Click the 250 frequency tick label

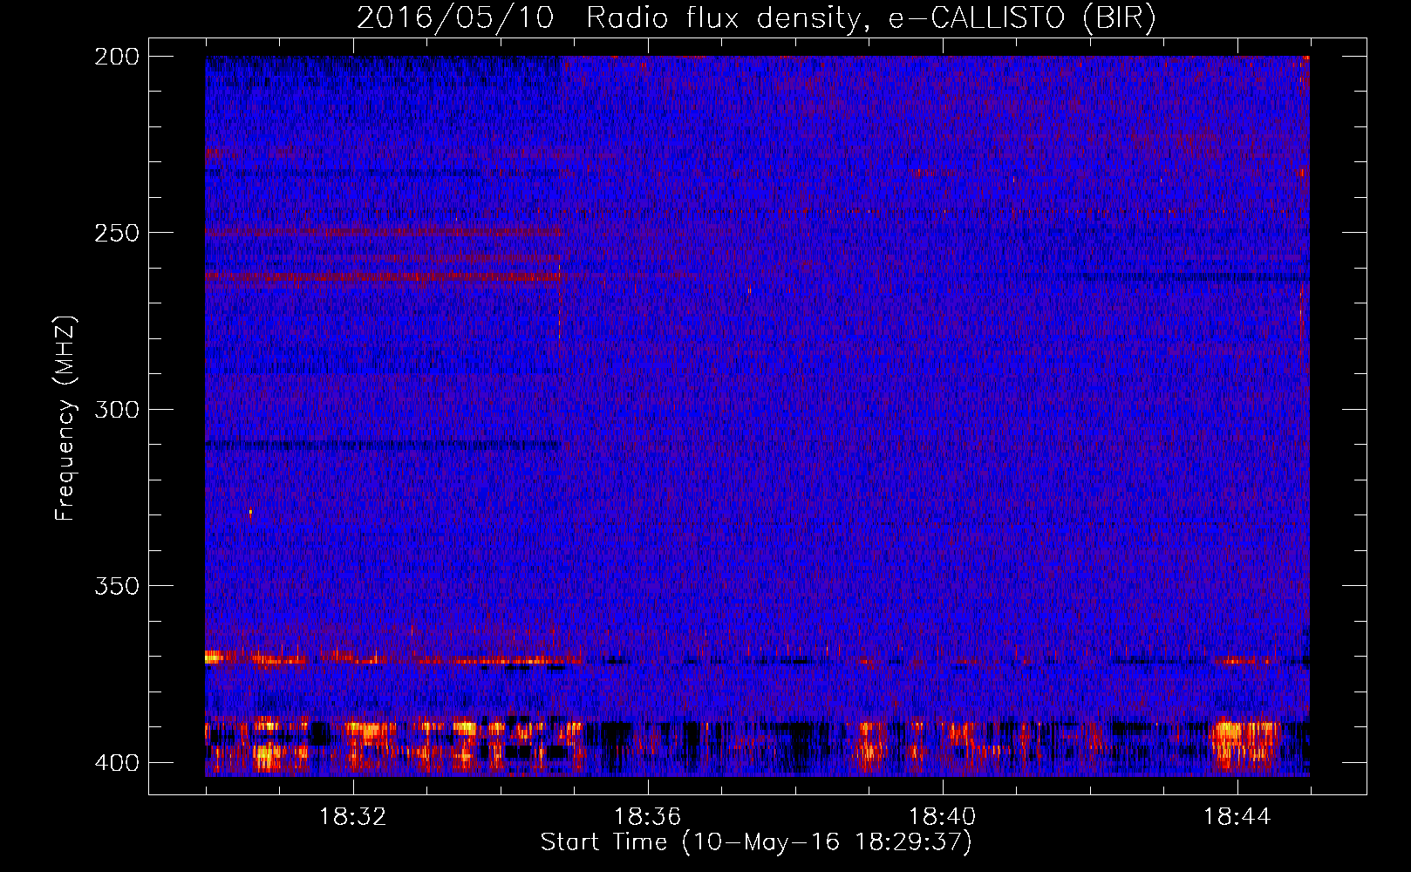click(x=117, y=233)
